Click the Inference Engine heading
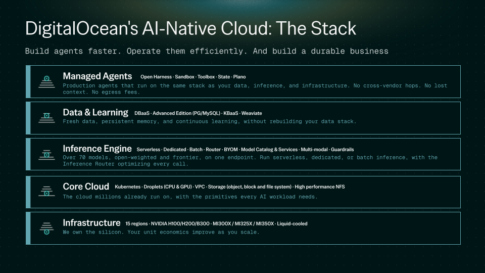 coord(97,149)
